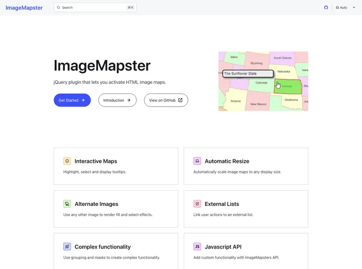Click New Mexico on the map image
This screenshot has width=362, height=269.
pyautogui.click(x=258, y=104)
